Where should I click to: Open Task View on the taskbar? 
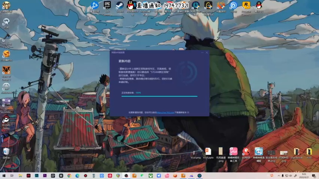coord(12,175)
